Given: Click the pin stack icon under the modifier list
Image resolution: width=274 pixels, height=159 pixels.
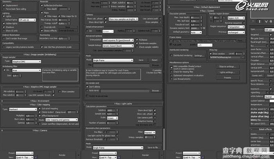Looking at the screenshot, I should tap(253, 21).
